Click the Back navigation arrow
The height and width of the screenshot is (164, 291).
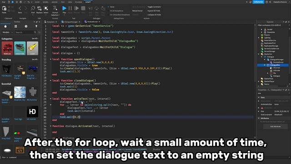pos(20,8)
